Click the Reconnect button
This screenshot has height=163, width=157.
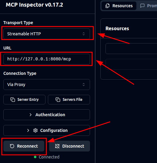pos(24,146)
